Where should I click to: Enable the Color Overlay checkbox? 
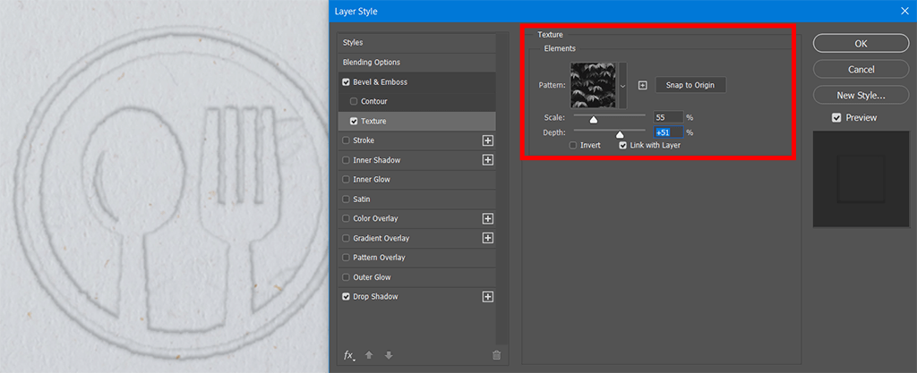pyautogui.click(x=347, y=218)
